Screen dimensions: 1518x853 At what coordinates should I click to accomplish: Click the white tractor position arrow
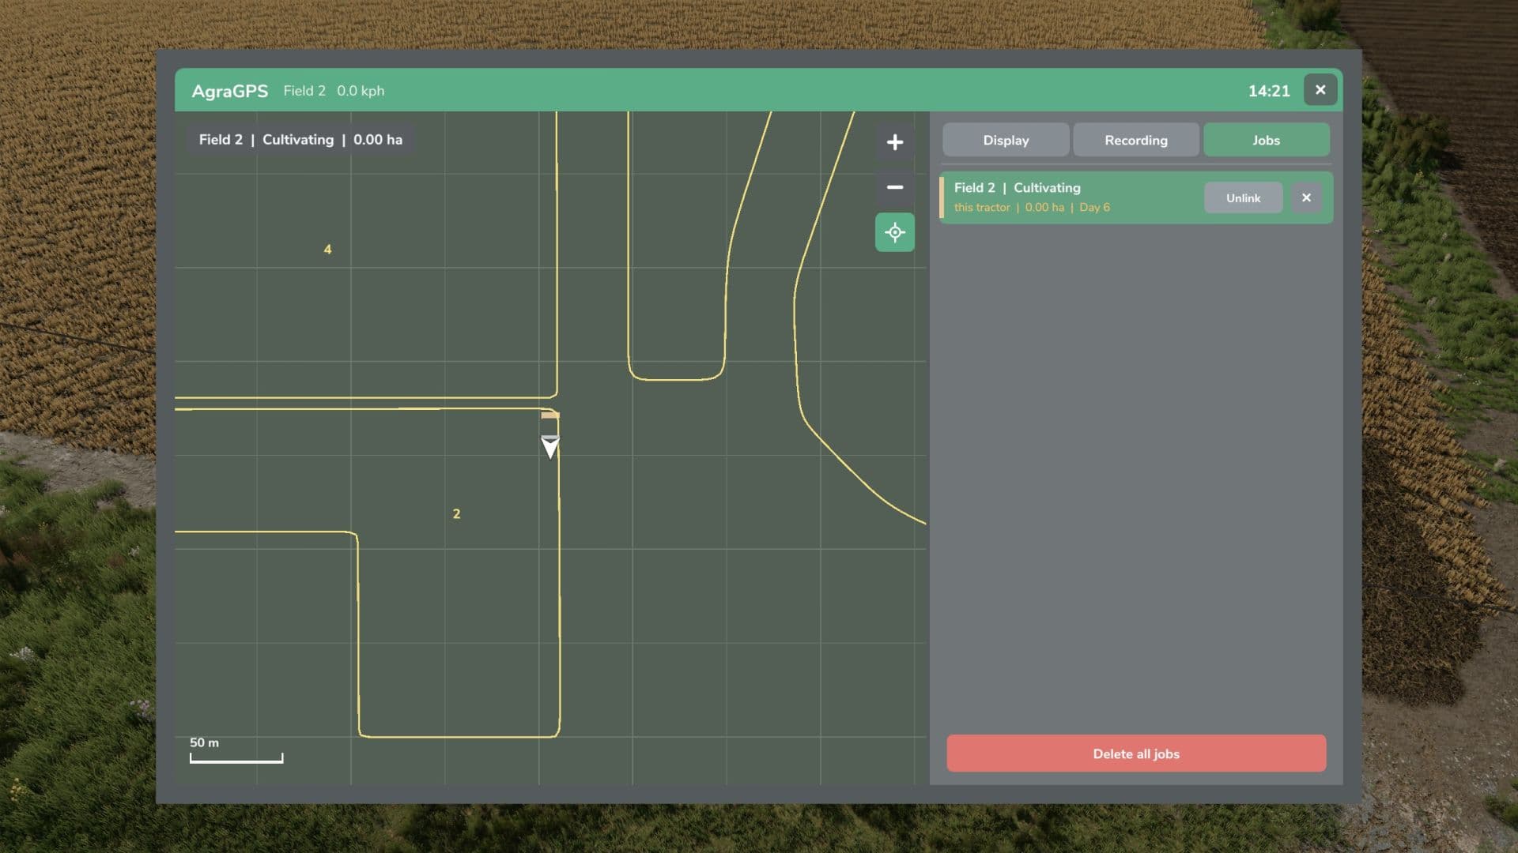[x=550, y=446]
